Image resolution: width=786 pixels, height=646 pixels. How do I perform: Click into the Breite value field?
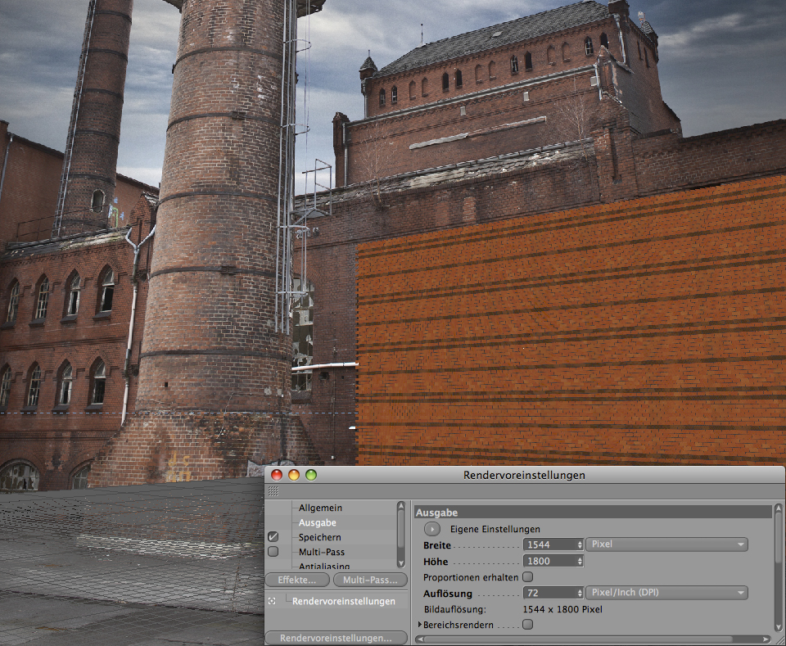click(549, 544)
